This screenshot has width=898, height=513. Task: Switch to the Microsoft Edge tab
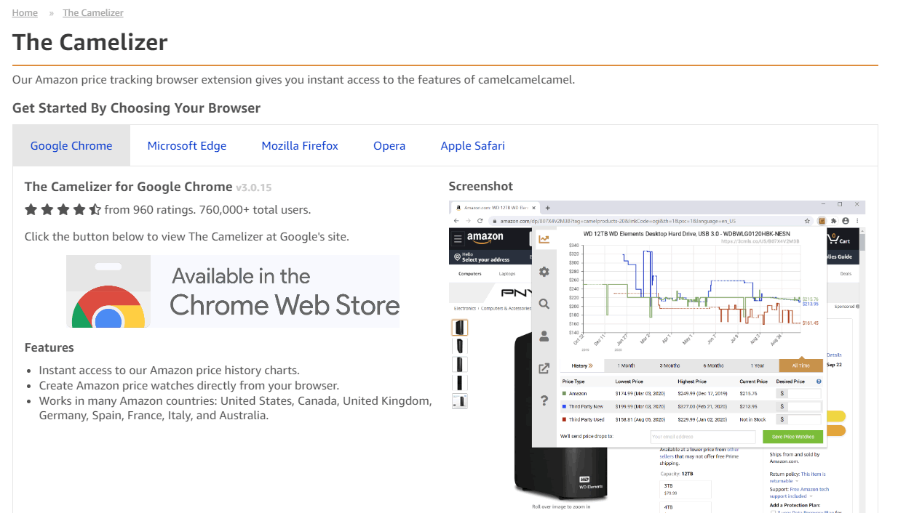coord(187,145)
